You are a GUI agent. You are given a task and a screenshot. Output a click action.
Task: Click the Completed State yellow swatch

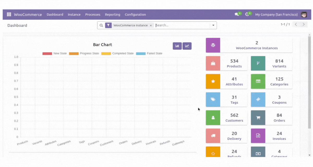coord(106,53)
